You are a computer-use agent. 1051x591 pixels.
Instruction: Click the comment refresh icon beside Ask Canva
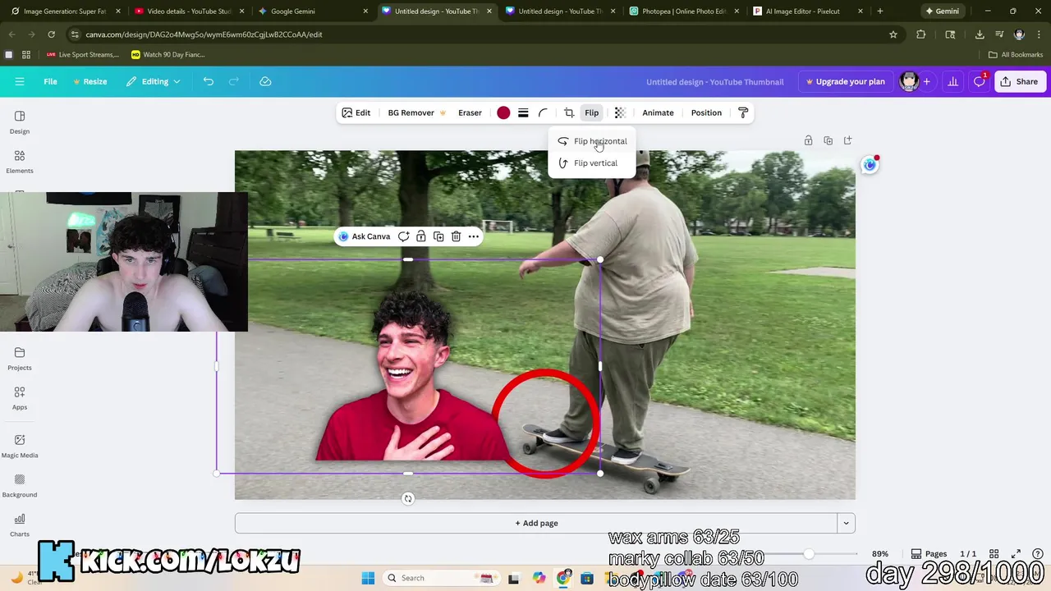[x=403, y=236]
